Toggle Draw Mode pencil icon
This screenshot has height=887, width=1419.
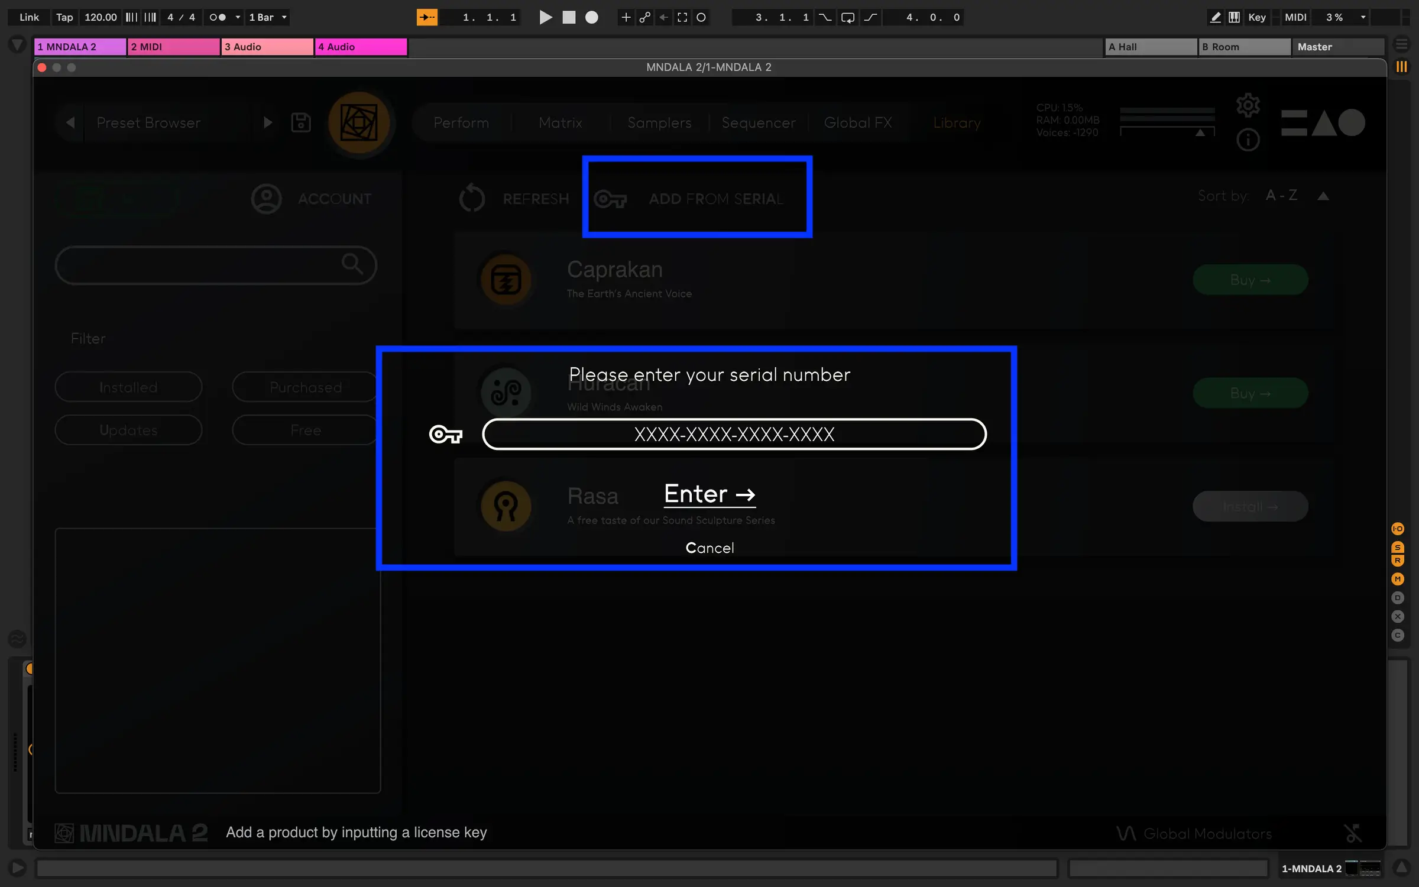point(1215,17)
